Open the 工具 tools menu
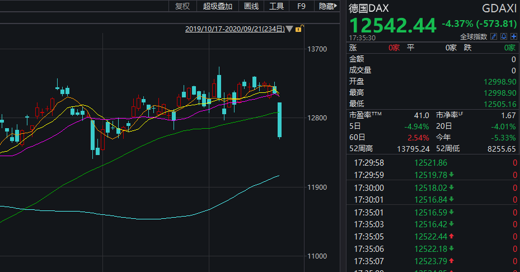 coord(277,6)
